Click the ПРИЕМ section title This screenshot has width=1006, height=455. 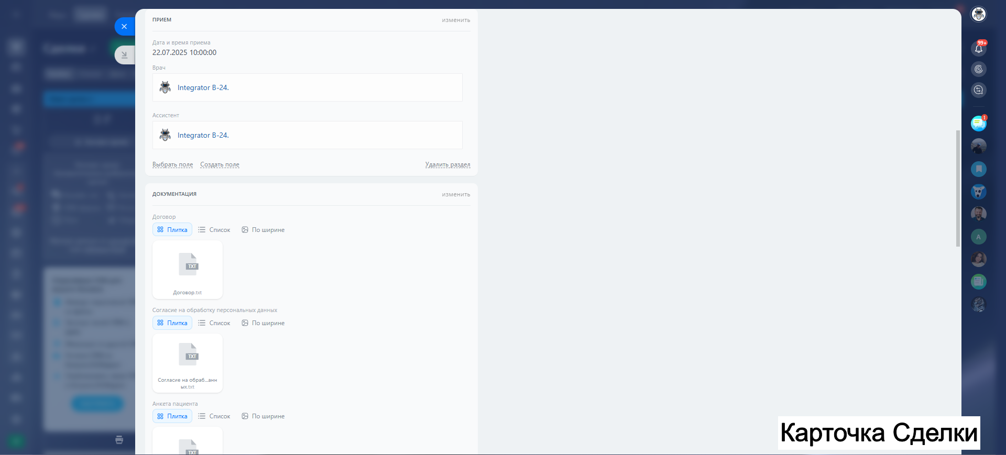point(162,20)
